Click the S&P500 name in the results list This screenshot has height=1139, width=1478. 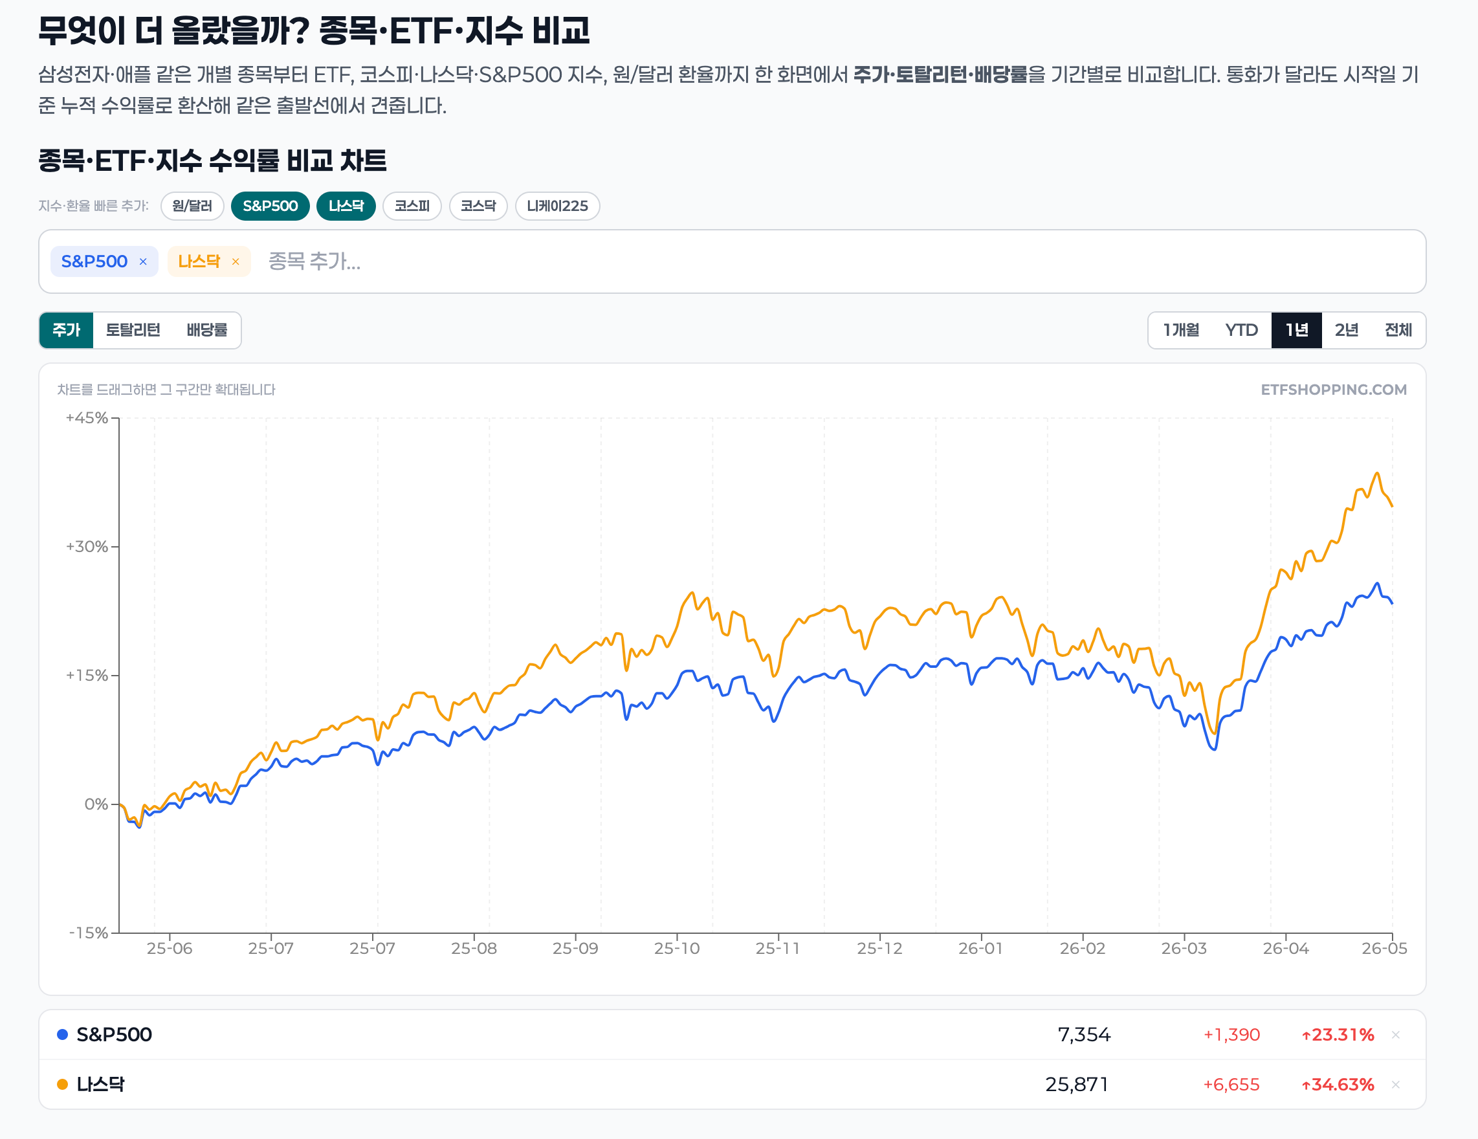[114, 1035]
